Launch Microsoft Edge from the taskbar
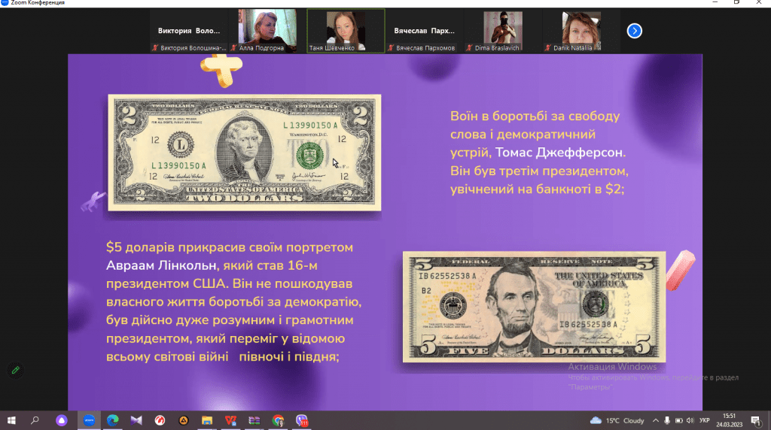This screenshot has width=771, height=430. [112, 420]
